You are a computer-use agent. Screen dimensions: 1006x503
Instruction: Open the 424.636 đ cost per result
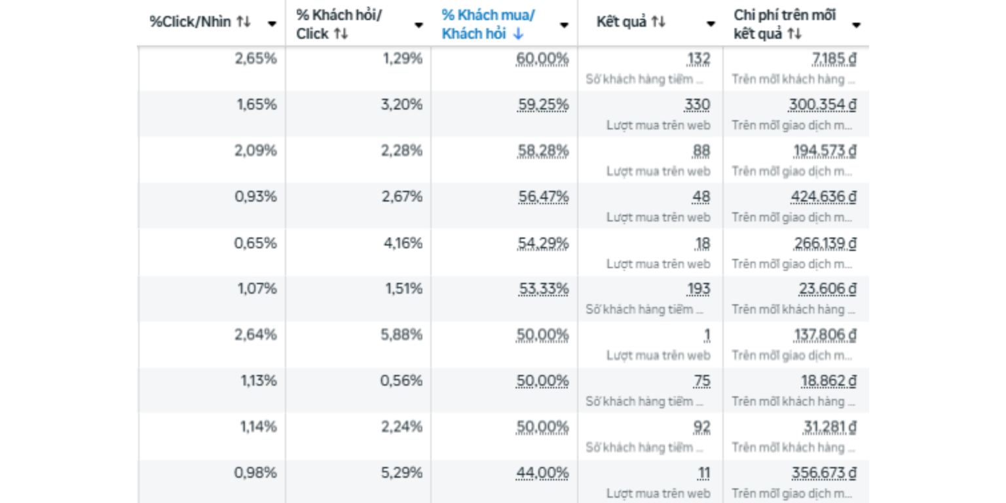pyautogui.click(x=822, y=196)
